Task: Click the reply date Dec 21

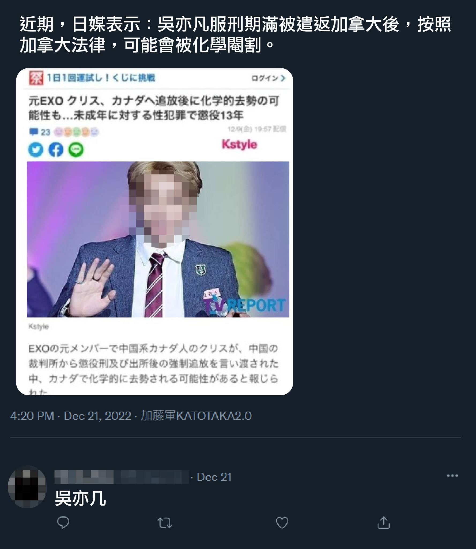Action: 214,477
